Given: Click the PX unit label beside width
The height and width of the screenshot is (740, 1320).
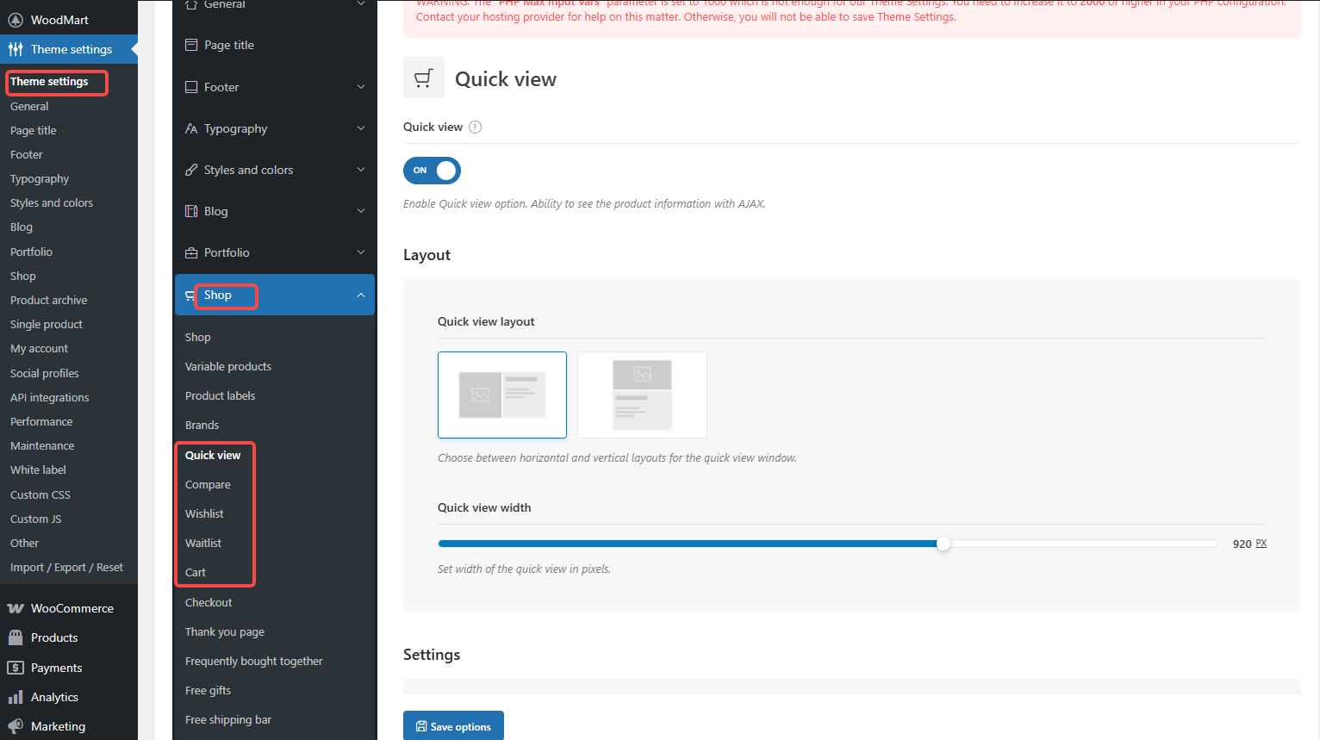Looking at the screenshot, I should click(1261, 544).
